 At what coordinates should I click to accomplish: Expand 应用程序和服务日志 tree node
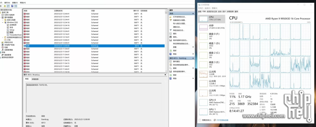pos(3,37)
